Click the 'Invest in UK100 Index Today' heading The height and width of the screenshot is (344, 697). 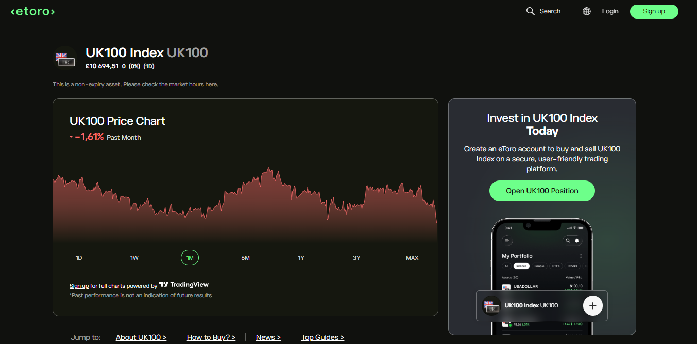pos(542,124)
